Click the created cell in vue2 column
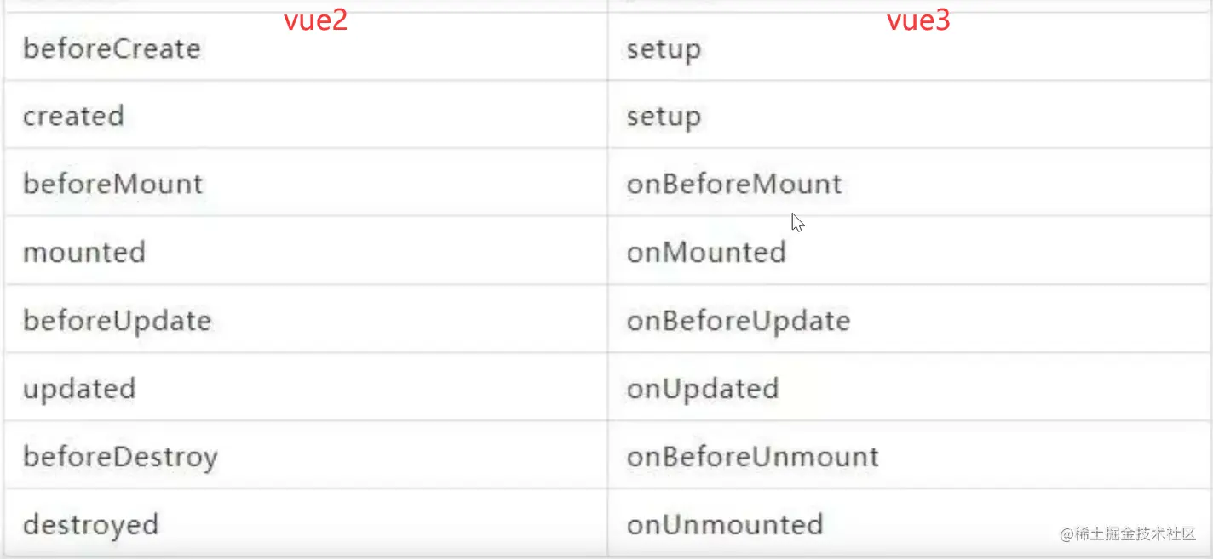This screenshot has height=559, width=1213. (73, 116)
